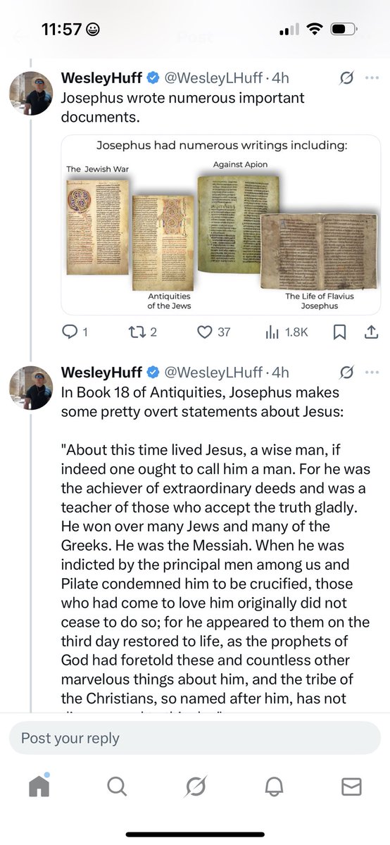Open Search tab in bottom bar

(118, 787)
